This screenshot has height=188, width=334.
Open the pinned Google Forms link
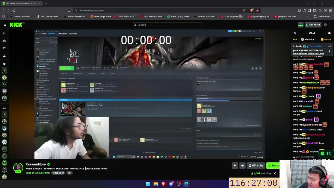click(x=309, y=54)
